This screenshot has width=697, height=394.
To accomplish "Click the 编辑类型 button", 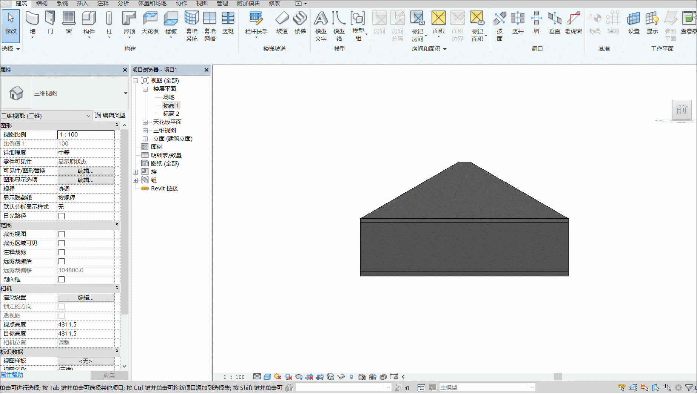I will point(110,115).
